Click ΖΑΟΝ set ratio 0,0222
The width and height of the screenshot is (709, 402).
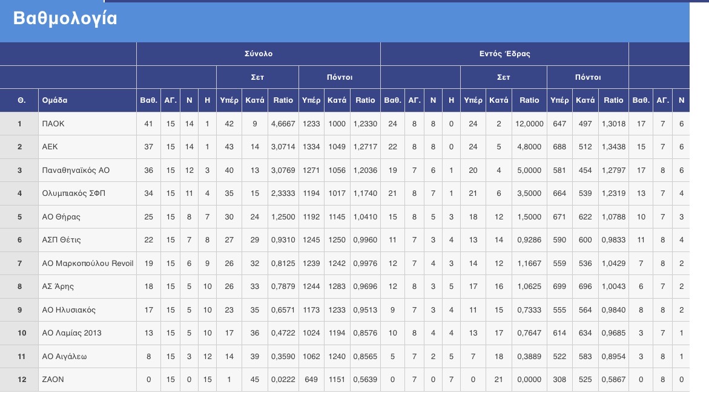[283, 380]
